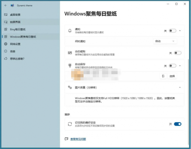Open the 何时通知 dropdown set to 自动
The width and height of the screenshot is (191, 149).
click(165, 41)
